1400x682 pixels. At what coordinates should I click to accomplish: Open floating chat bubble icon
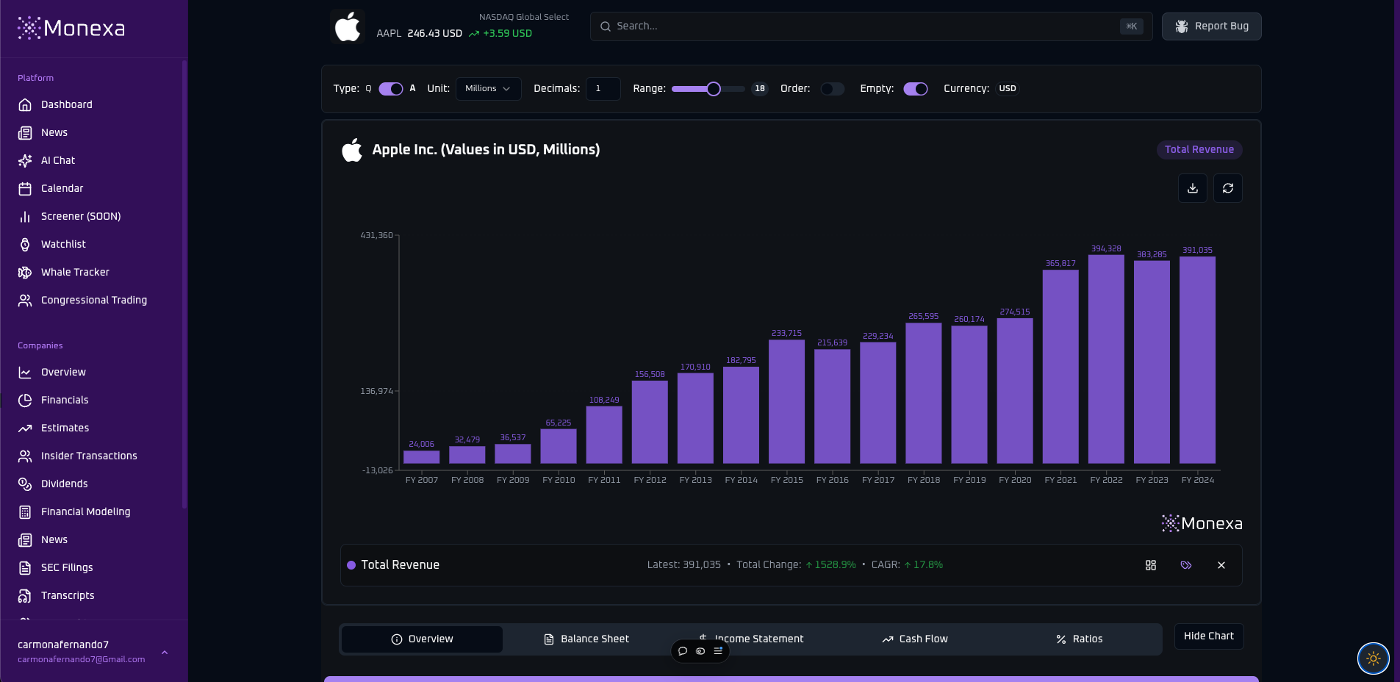pyautogui.click(x=683, y=650)
